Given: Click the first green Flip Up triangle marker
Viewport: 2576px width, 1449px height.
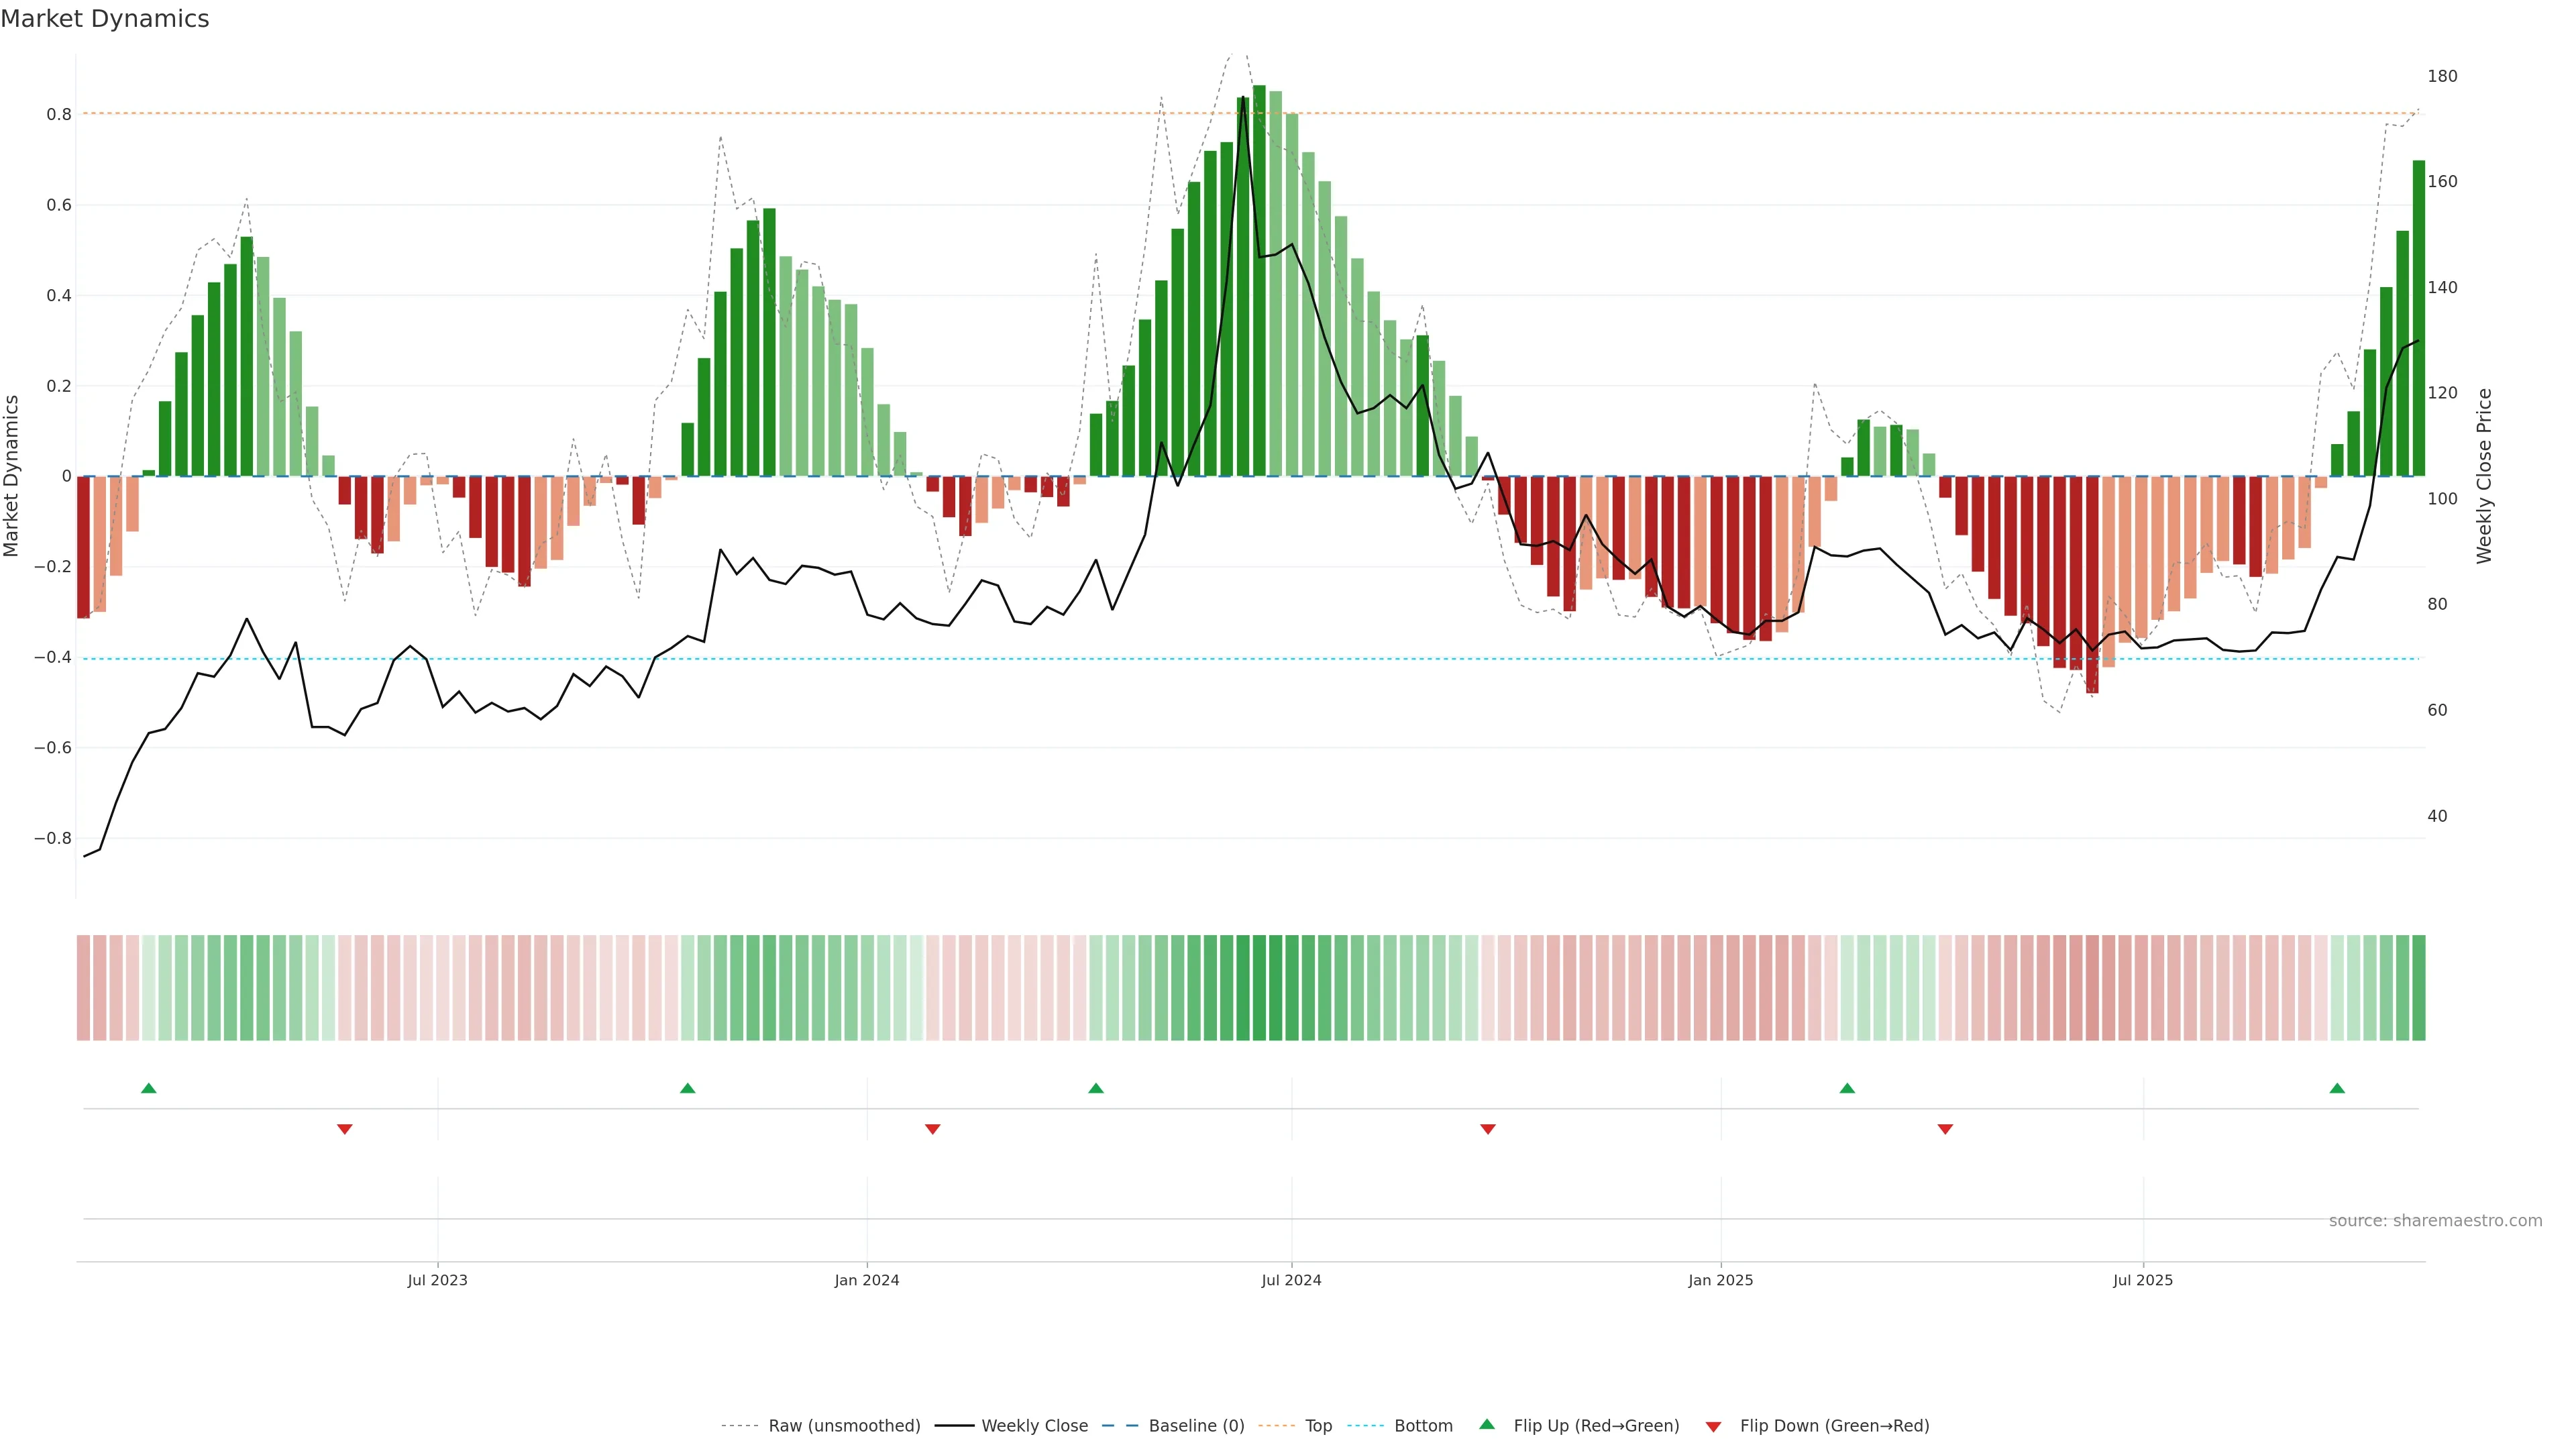Looking at the screenshot, I should pyautogui.click(x=149, y=1088).
